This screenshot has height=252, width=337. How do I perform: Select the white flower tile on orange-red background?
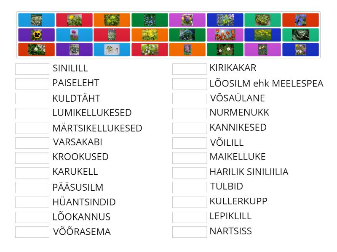[36, 50]
